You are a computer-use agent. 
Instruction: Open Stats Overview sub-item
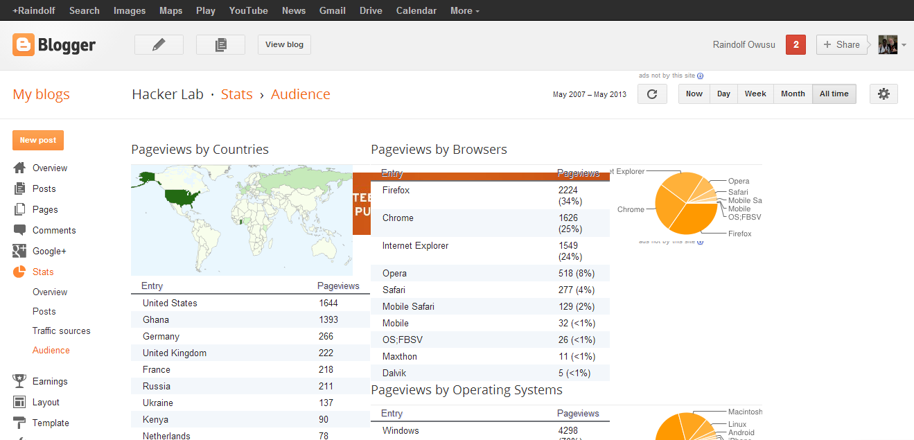(50, 292)
